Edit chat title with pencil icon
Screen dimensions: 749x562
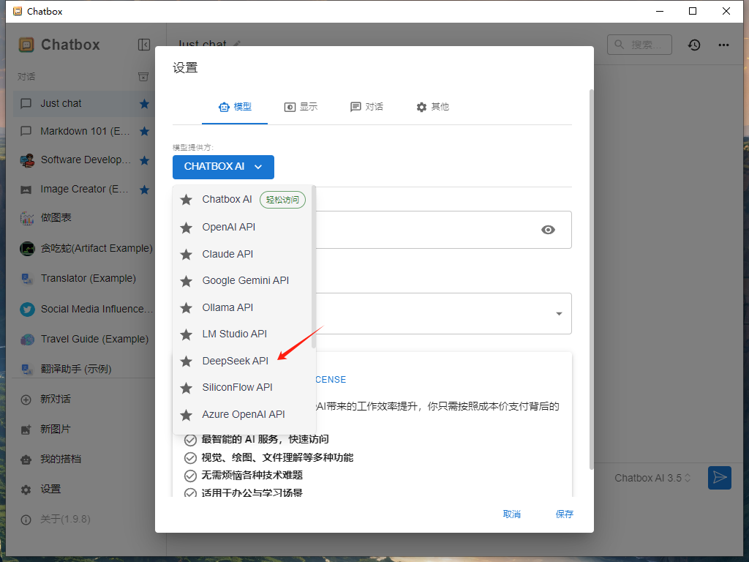click(236, 44)
